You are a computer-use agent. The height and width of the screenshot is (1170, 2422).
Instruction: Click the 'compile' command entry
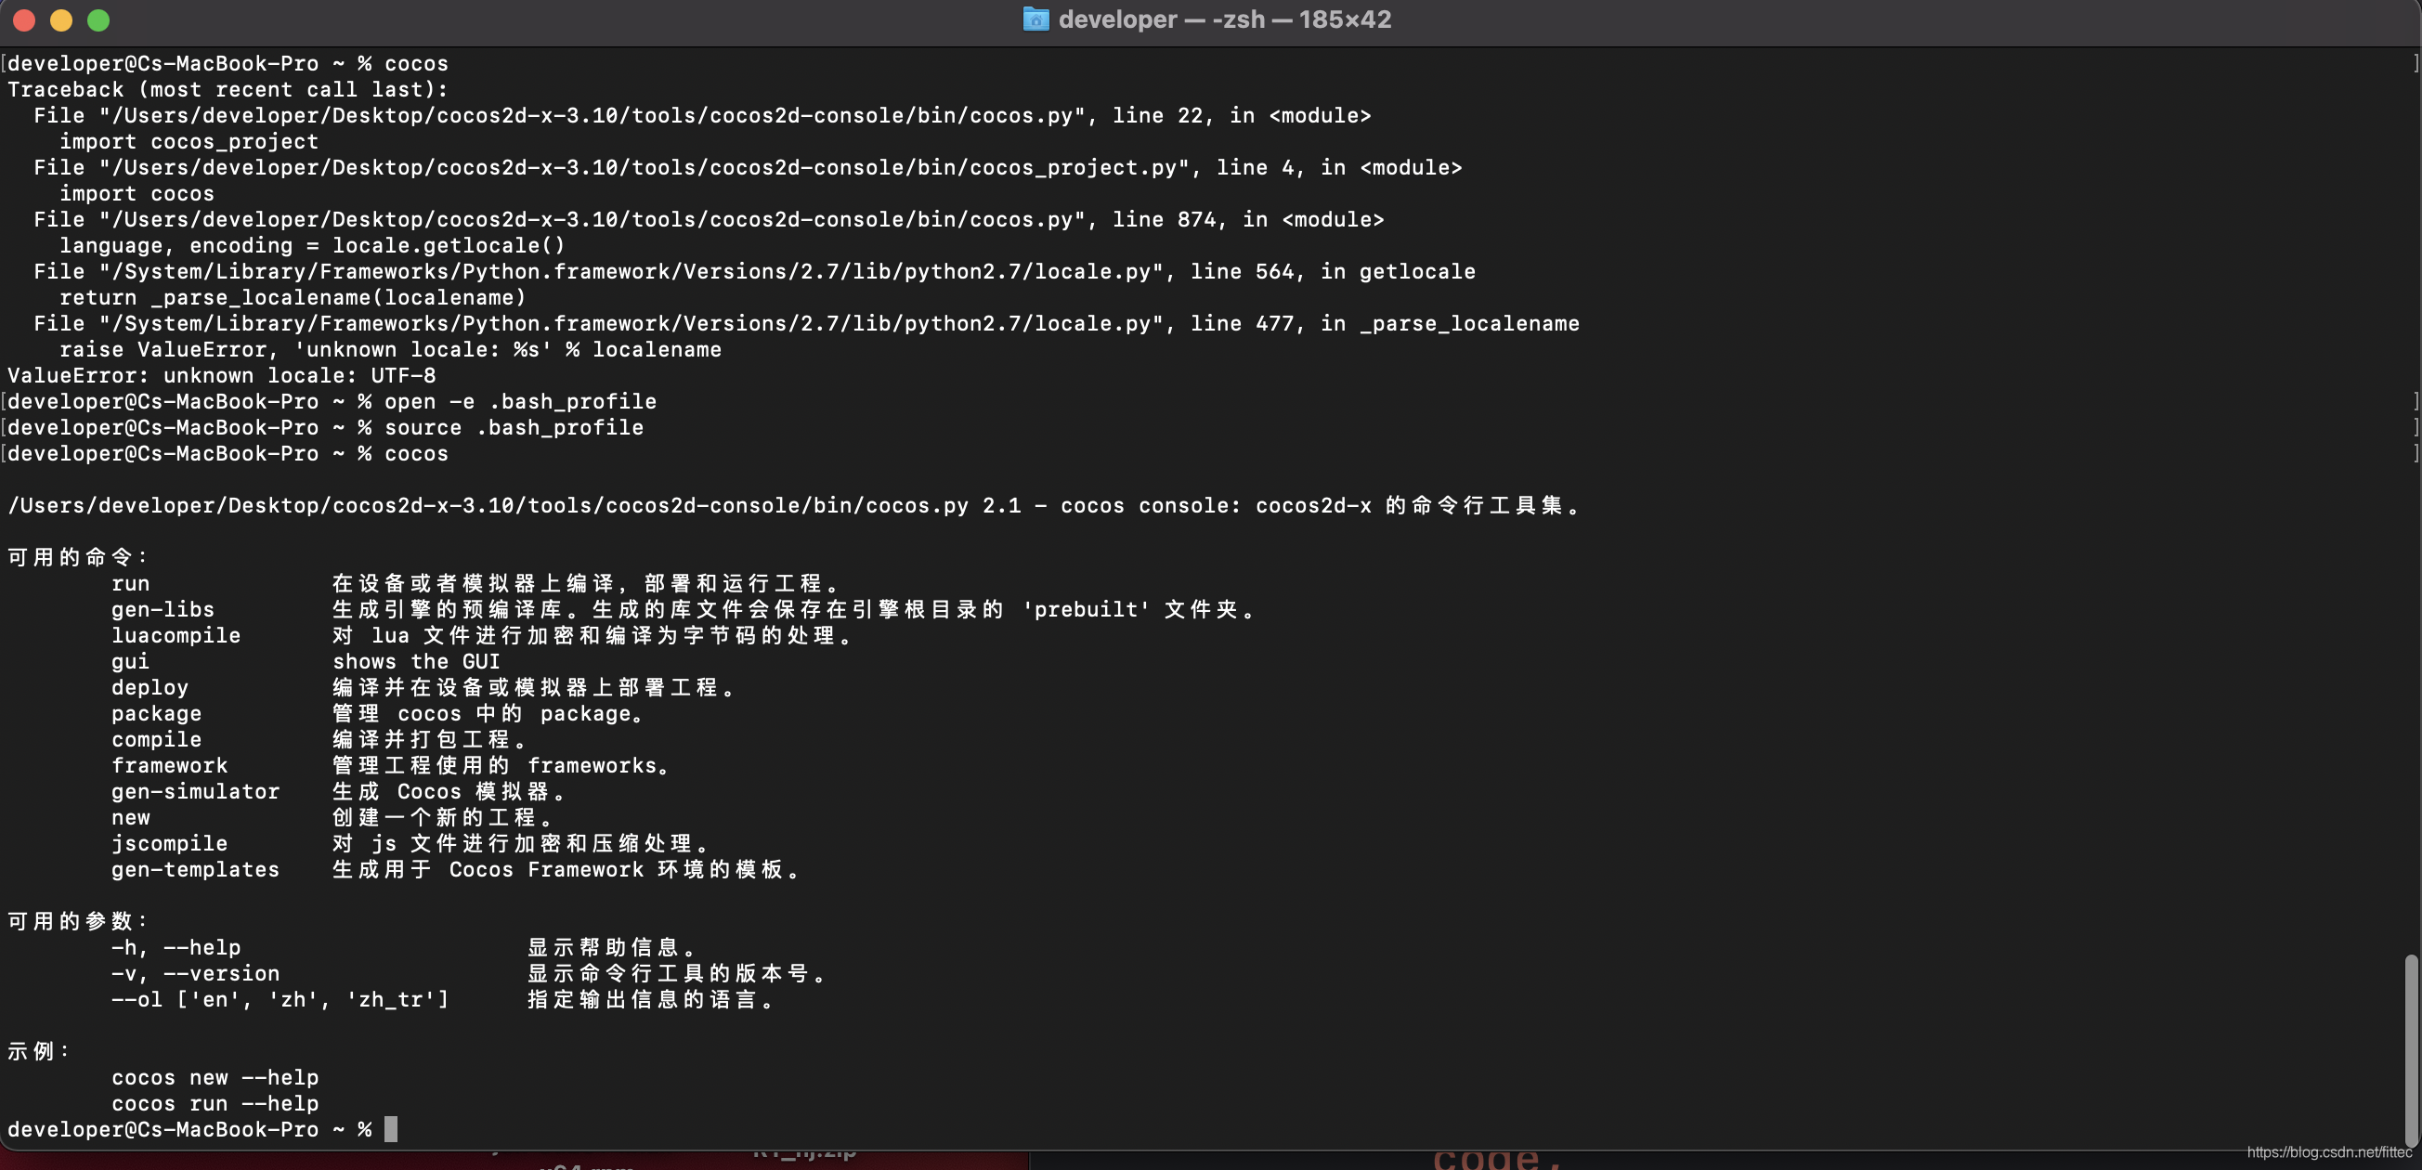156,739
